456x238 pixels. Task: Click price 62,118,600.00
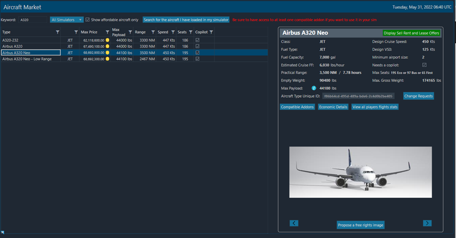coord(94,40)
